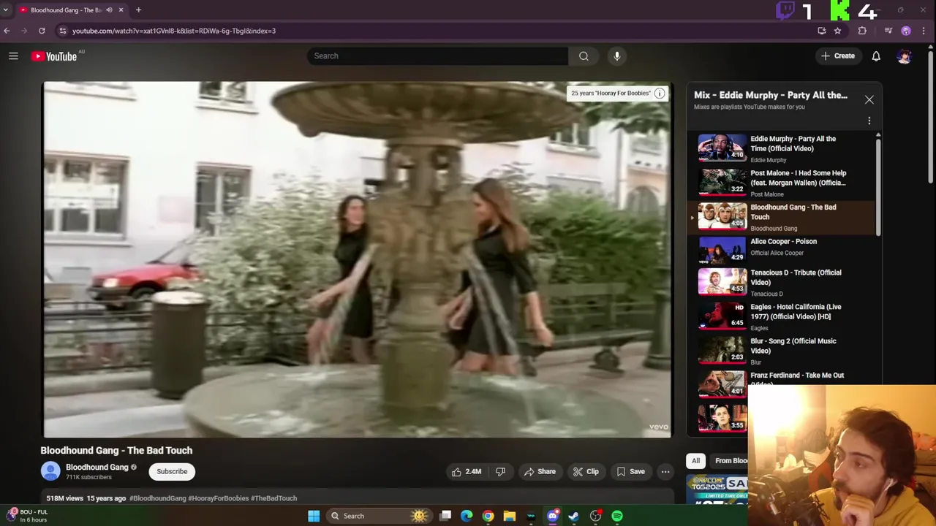
Task: Close the Mix playlist panel
Action: point(869,99)
